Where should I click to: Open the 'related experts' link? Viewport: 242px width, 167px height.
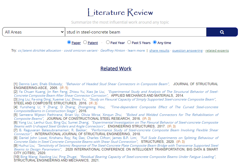tap(217, 51)
